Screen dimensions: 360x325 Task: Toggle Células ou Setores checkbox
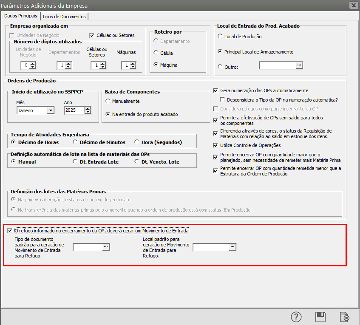click(92, 35)
